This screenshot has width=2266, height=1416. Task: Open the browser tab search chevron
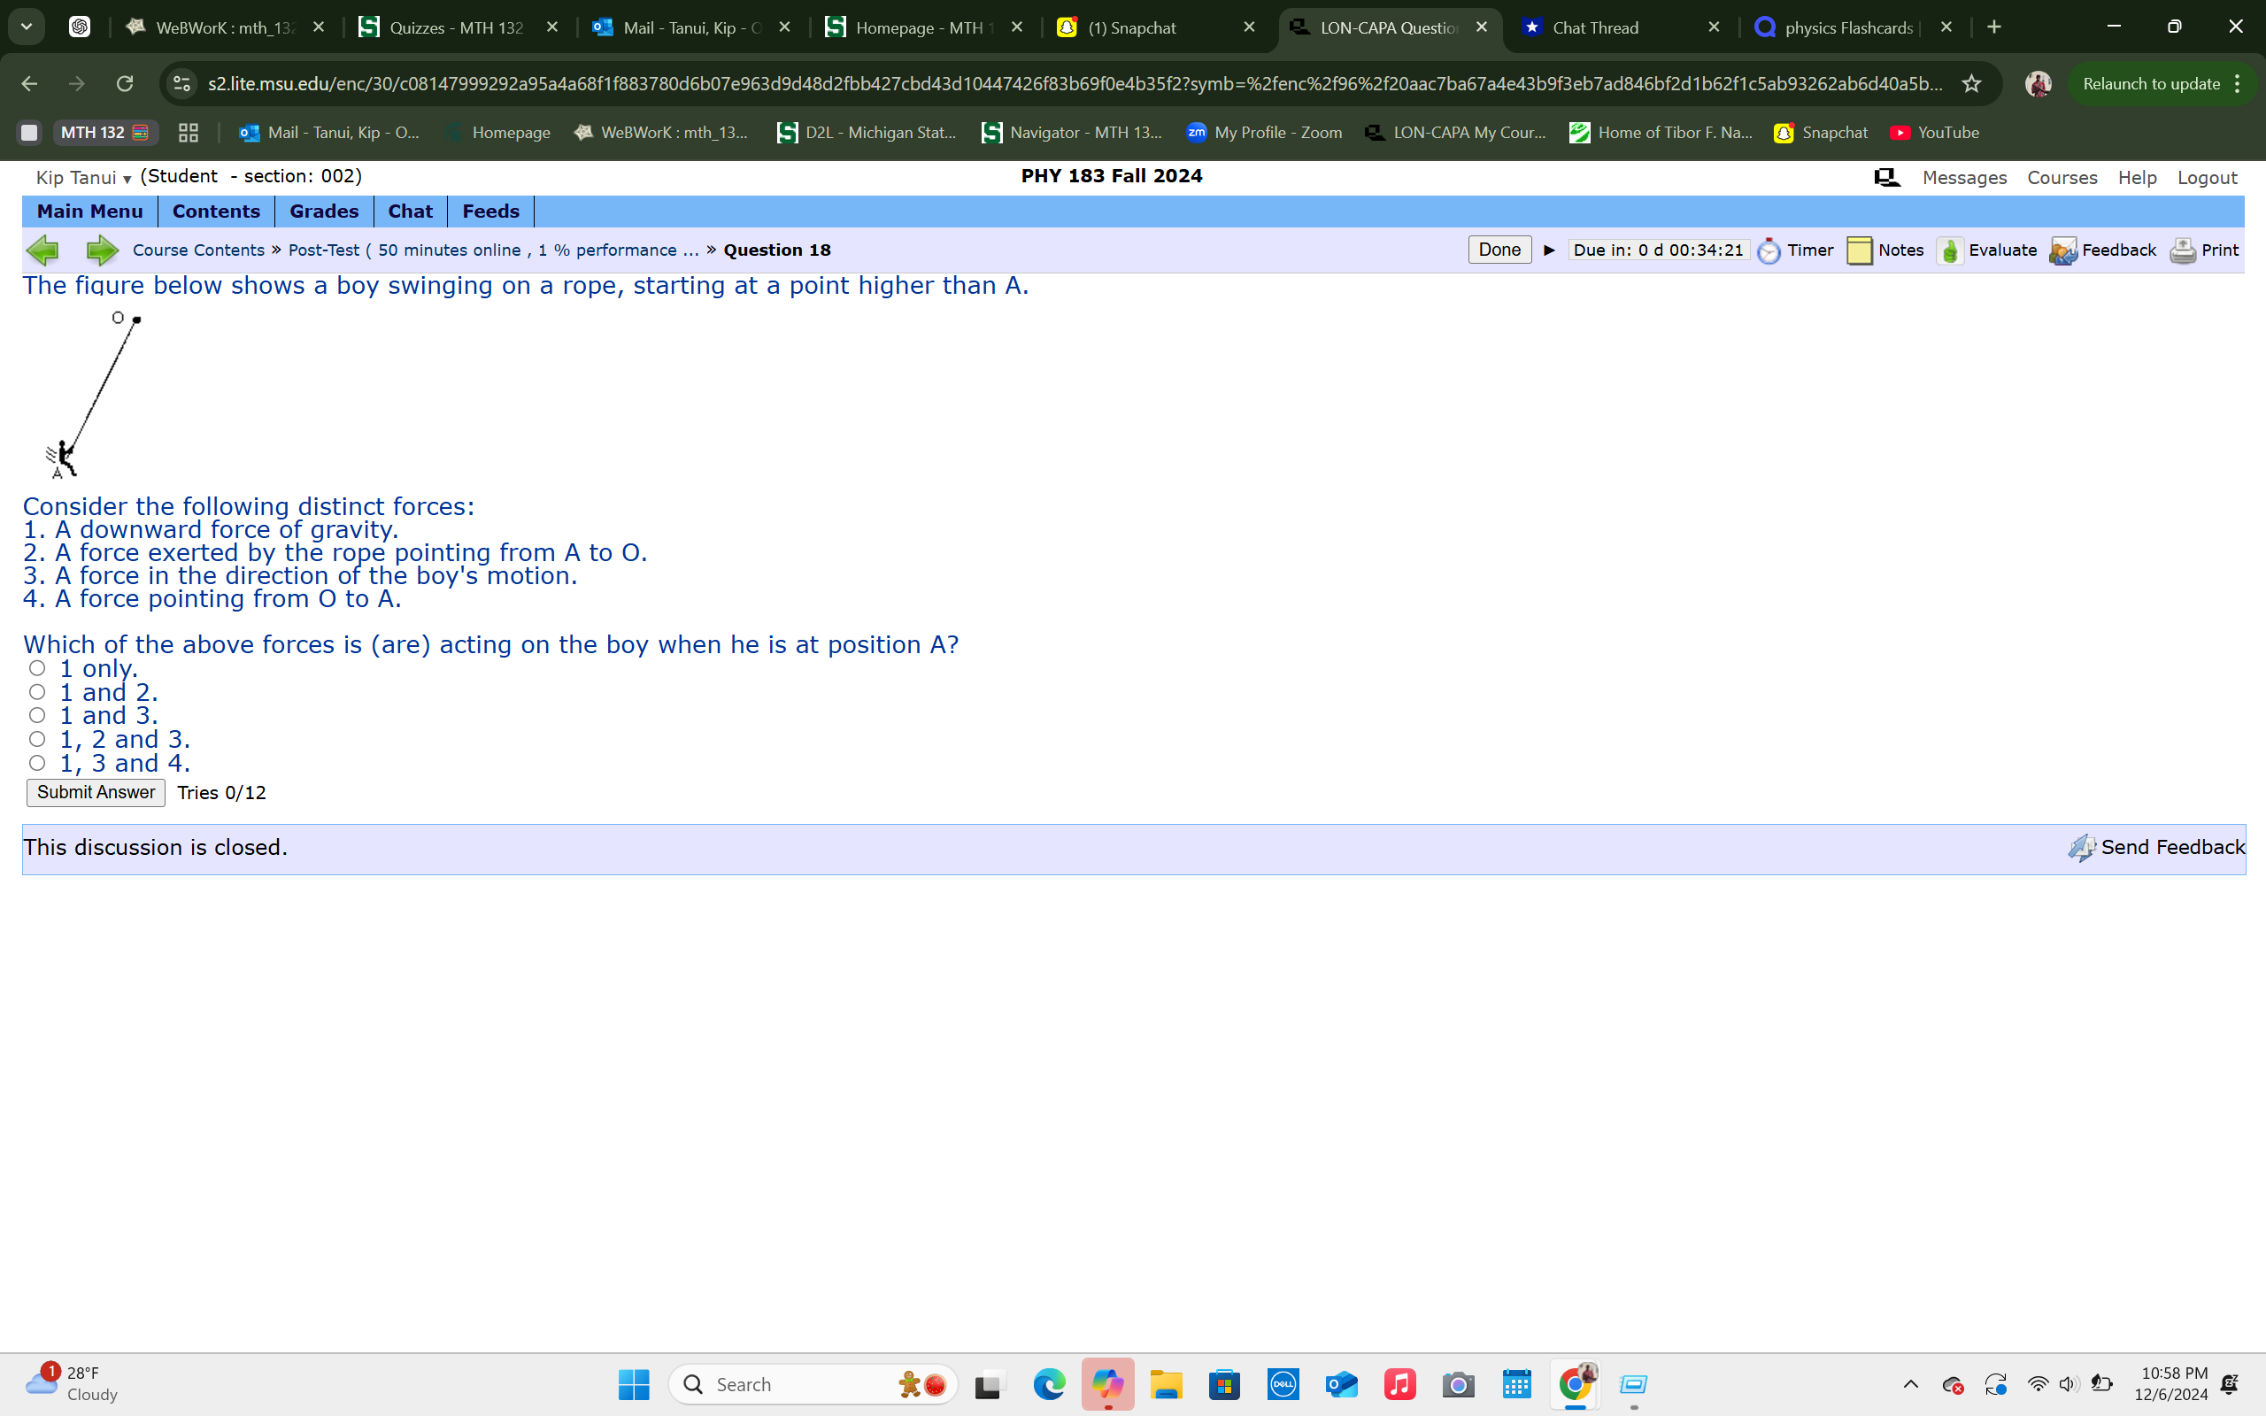(x=27, y=27)
